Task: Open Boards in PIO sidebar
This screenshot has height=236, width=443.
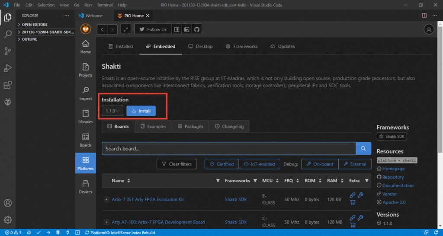Action: [x=85, y=140]
